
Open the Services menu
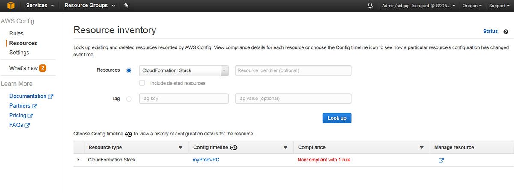click(x=40, y=6)
